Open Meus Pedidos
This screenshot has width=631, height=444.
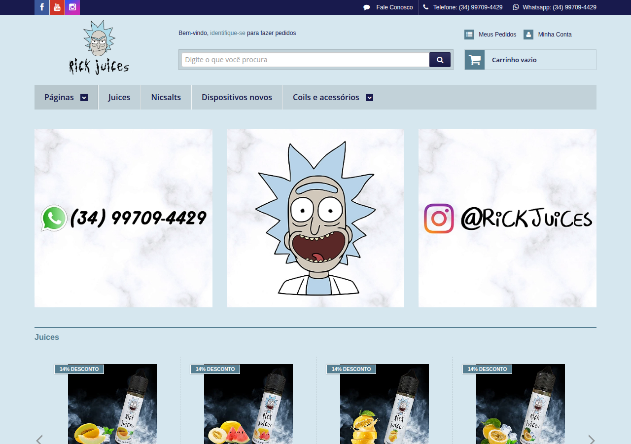click(497, 35)
